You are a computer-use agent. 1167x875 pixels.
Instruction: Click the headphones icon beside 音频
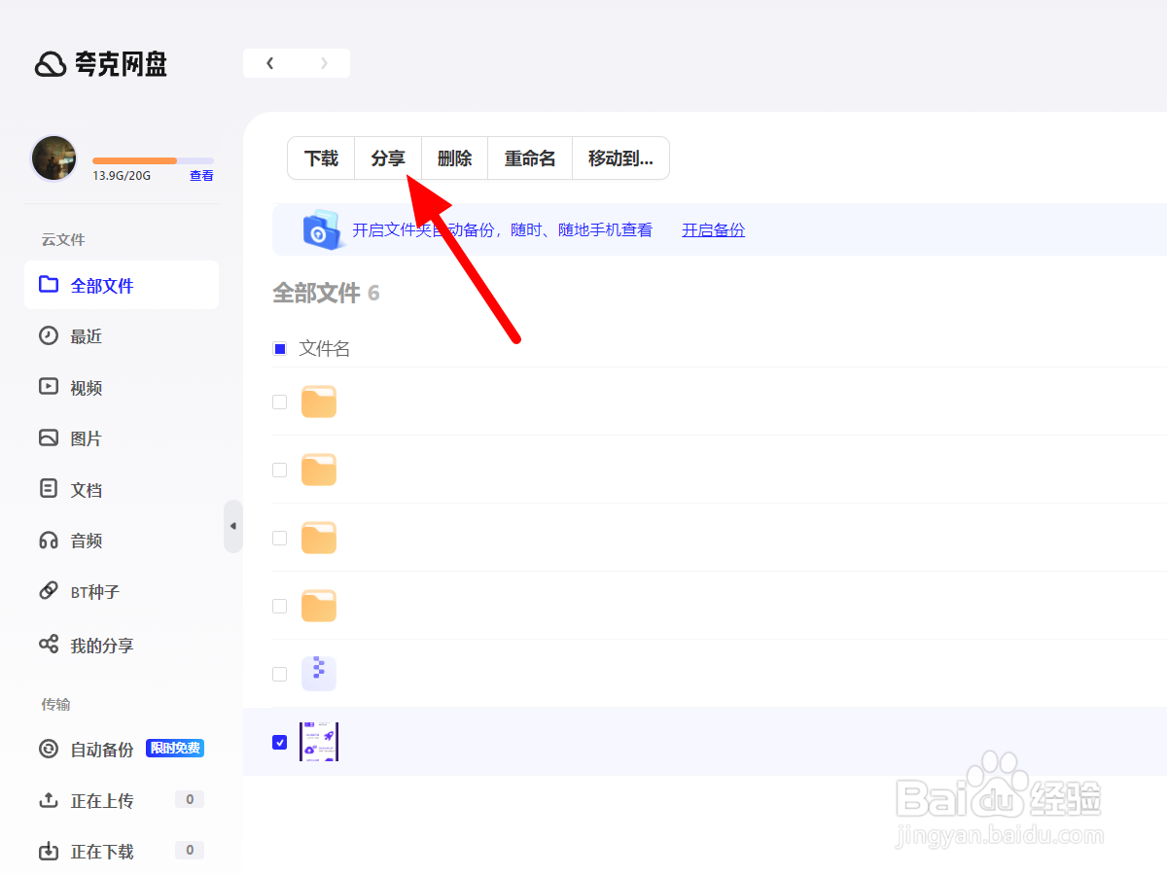[49, 541]
